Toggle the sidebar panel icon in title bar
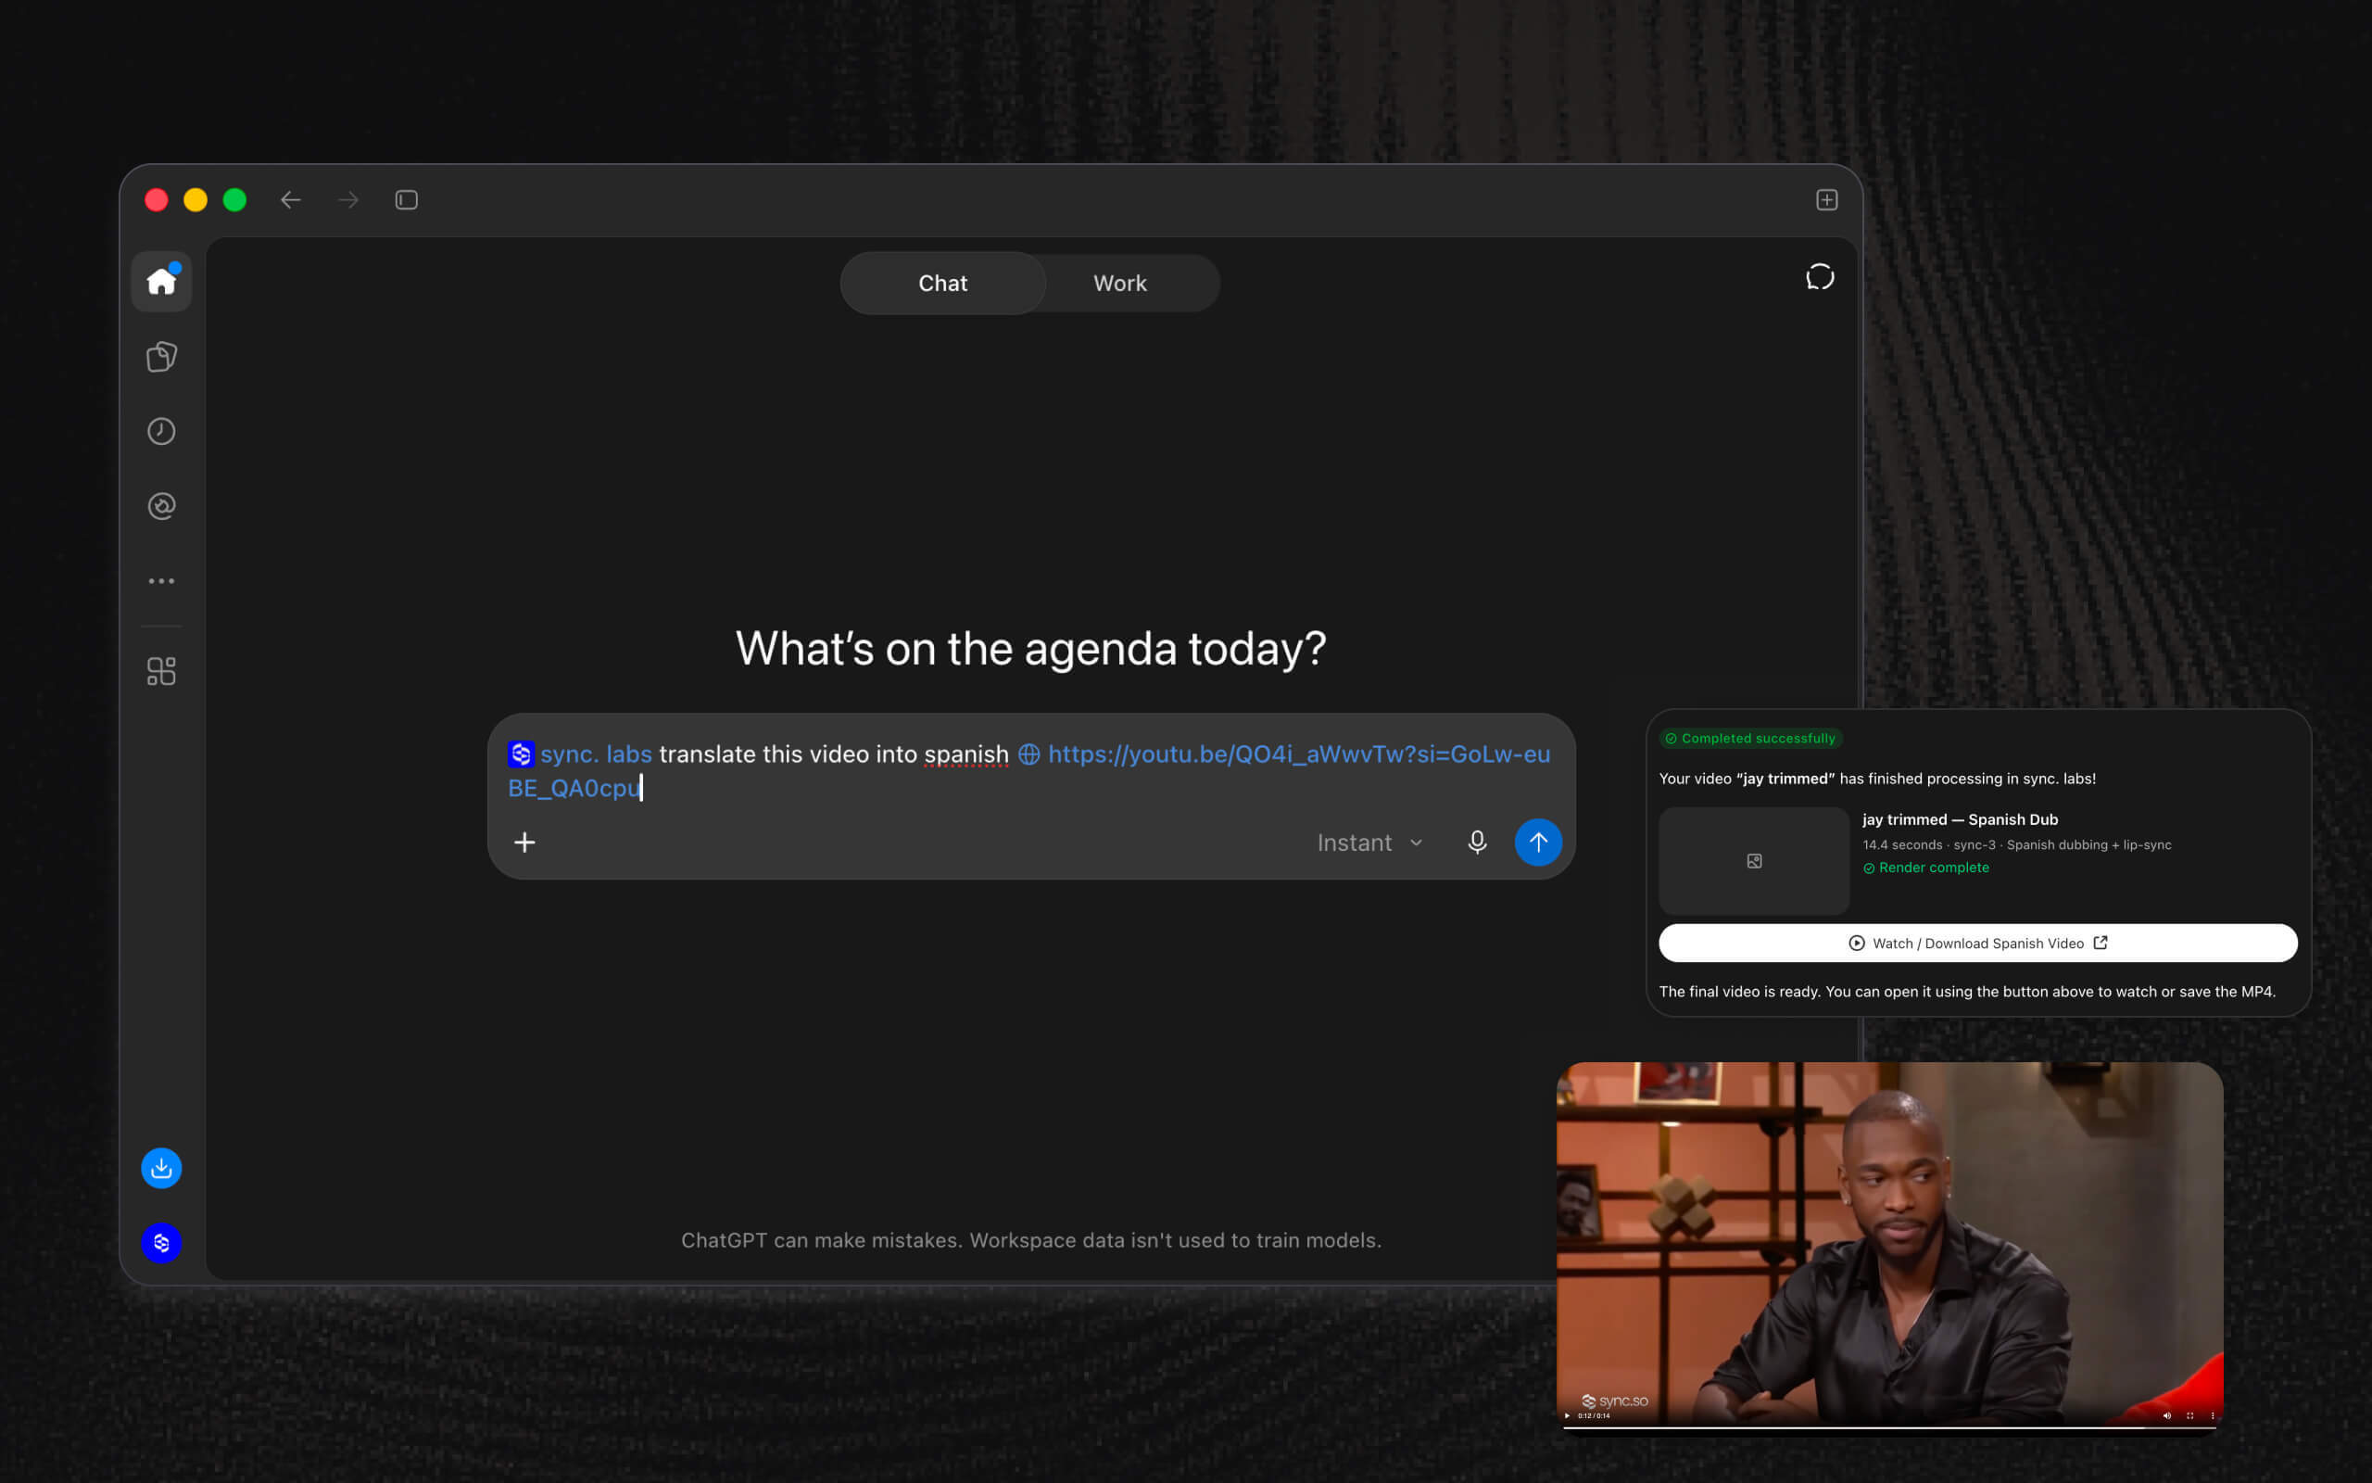The width and height of the screenshot is (2372, 1483). [407, 200]
